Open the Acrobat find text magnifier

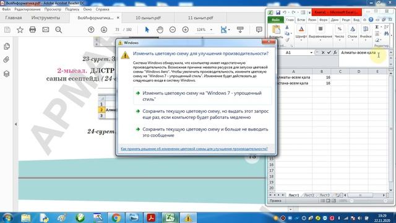pyautogui.click(x=59, y=30)
